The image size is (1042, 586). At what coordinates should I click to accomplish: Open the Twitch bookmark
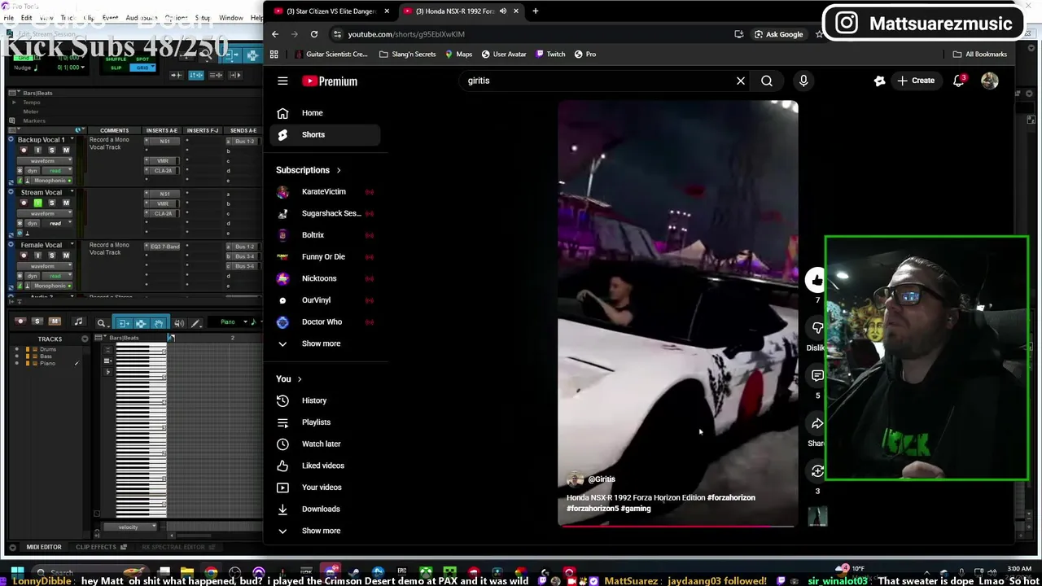(x=550, y=55)
